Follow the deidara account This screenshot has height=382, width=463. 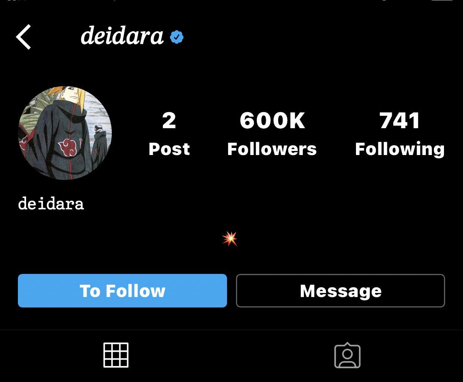click(122, 291)
